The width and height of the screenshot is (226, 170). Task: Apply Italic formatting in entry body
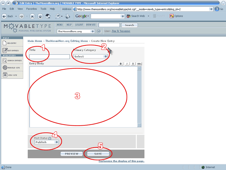pyautogui.click(x=127, y=63)
